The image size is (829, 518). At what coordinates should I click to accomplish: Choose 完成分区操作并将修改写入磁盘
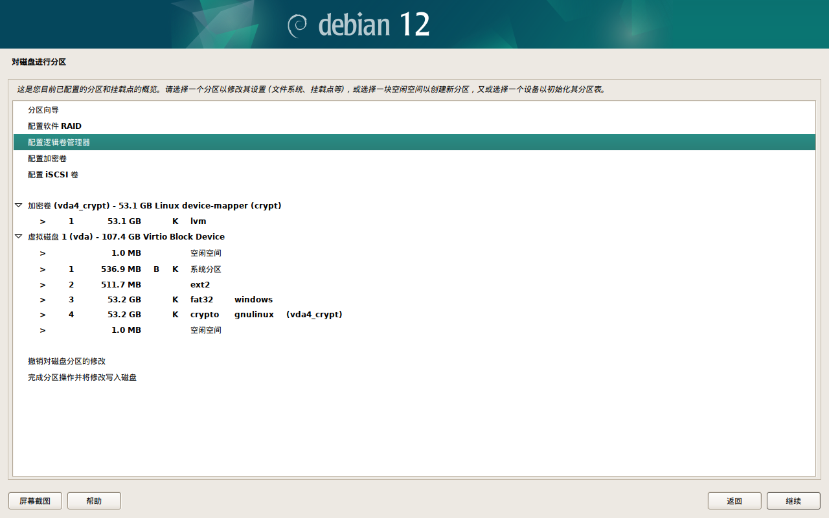click(x=414, y=377)
